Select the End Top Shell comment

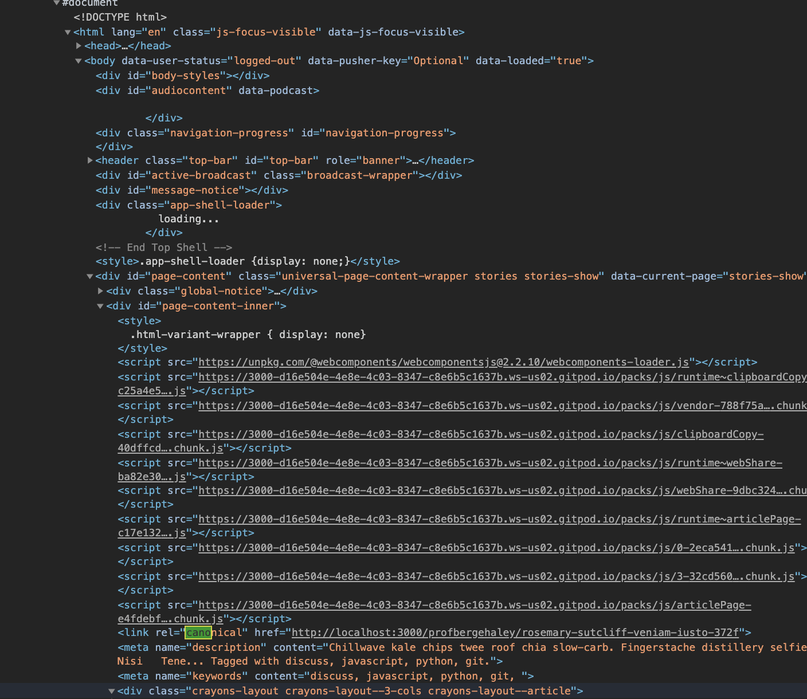click(x=164, y=248)
